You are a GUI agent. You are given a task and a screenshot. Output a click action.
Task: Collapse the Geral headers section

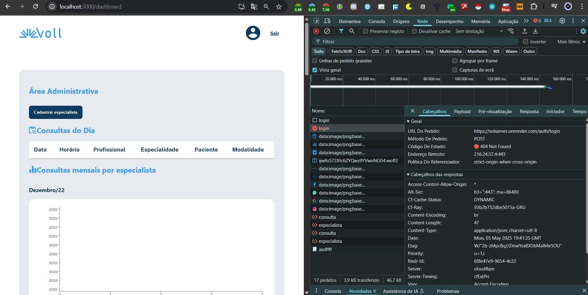[x=414, y=121]
